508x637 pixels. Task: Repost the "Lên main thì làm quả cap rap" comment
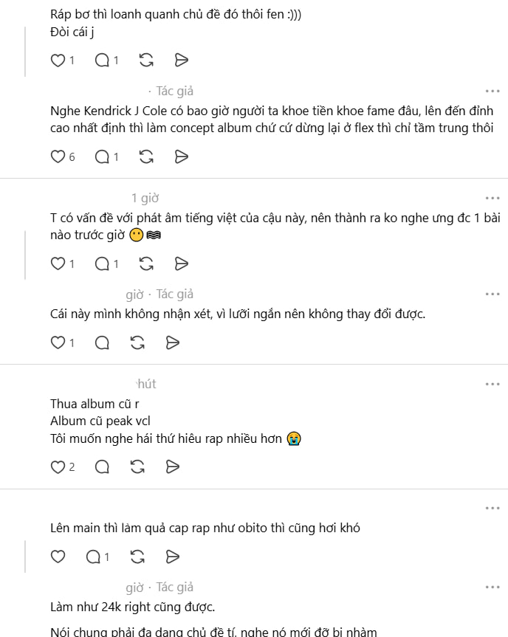[x=136, y=557]
